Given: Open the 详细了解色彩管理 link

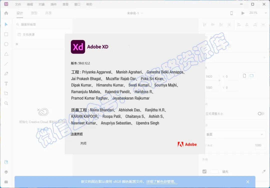Looking at the screenshot, I should (162, 182).
